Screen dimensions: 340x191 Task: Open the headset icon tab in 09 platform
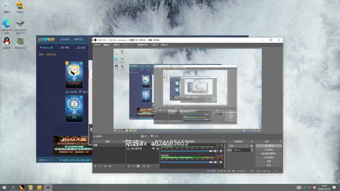click(81, 48)
